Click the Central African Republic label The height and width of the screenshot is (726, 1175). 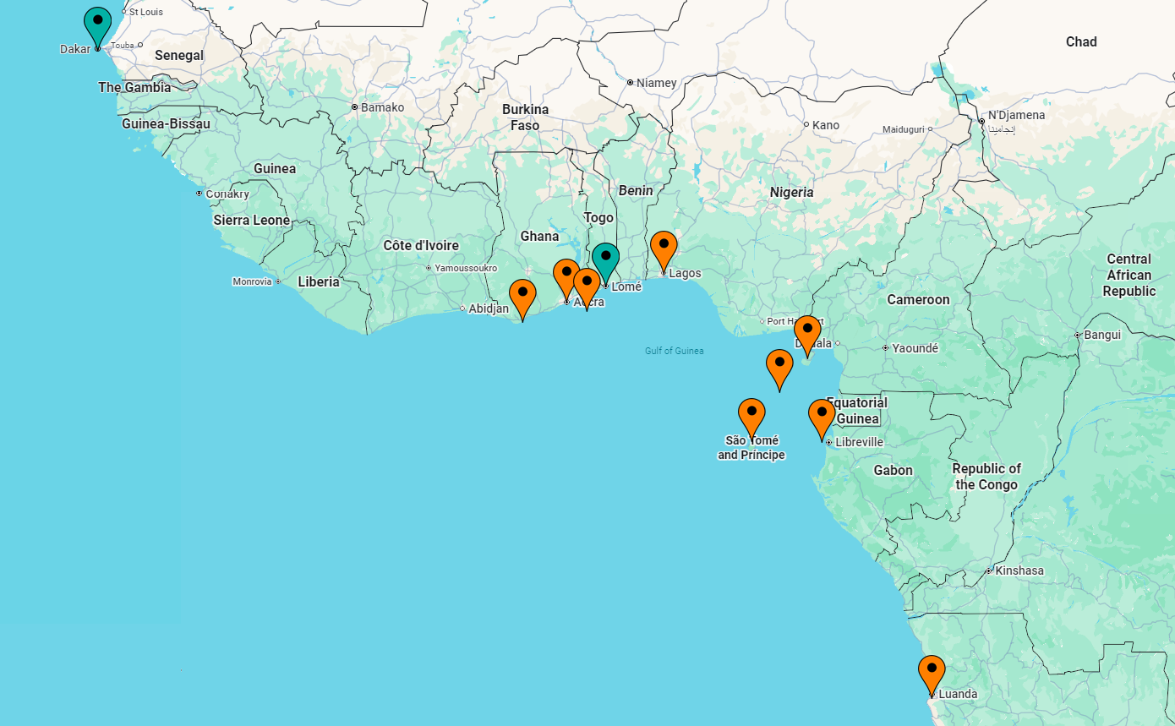coord(1129,276)
